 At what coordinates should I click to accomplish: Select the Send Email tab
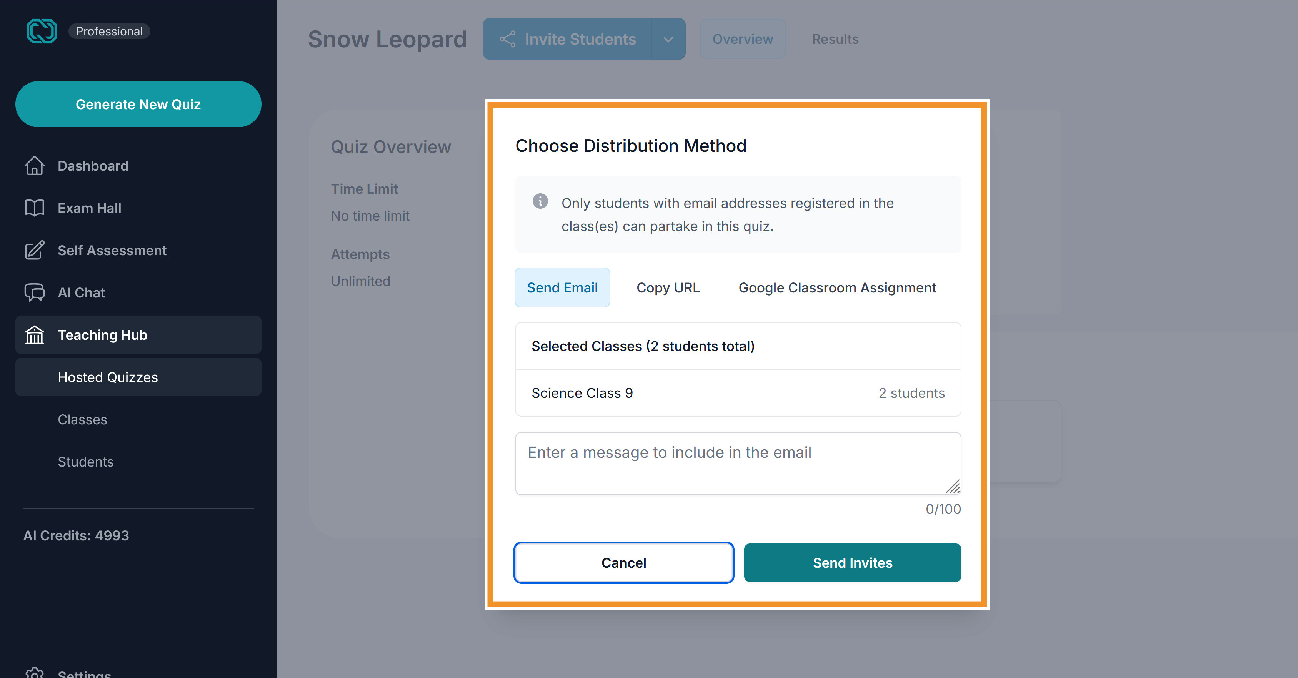(562, 287)
